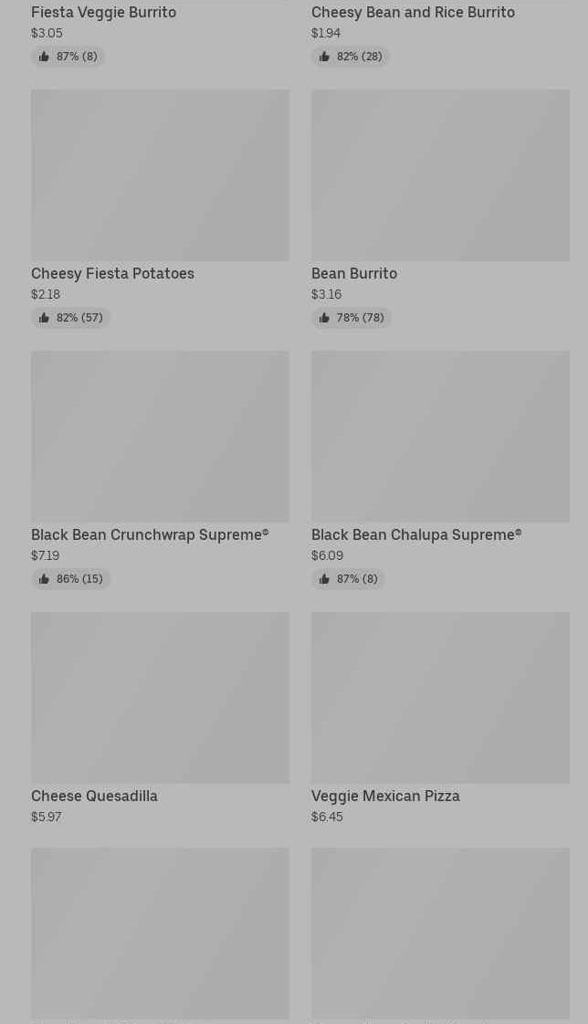Open the Cheesy Fiesta Potatoes image

pos(160,175)
